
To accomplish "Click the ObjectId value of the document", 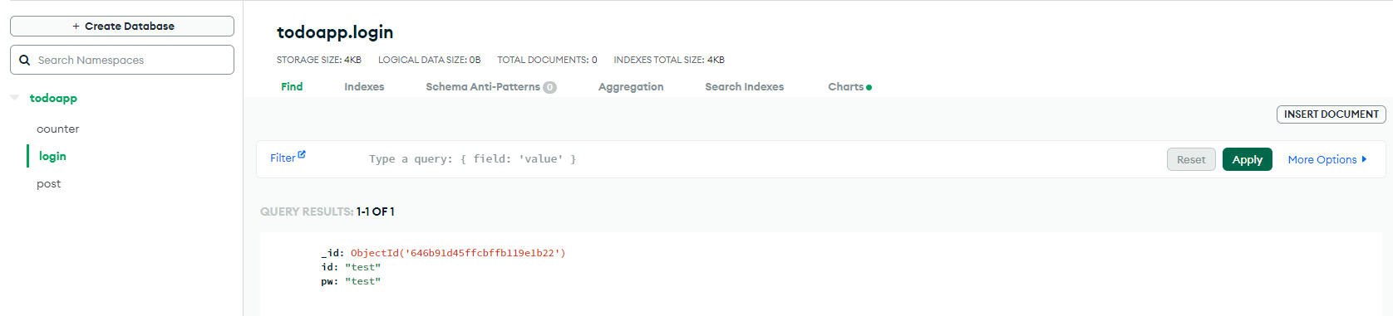I will click(458, 253).
